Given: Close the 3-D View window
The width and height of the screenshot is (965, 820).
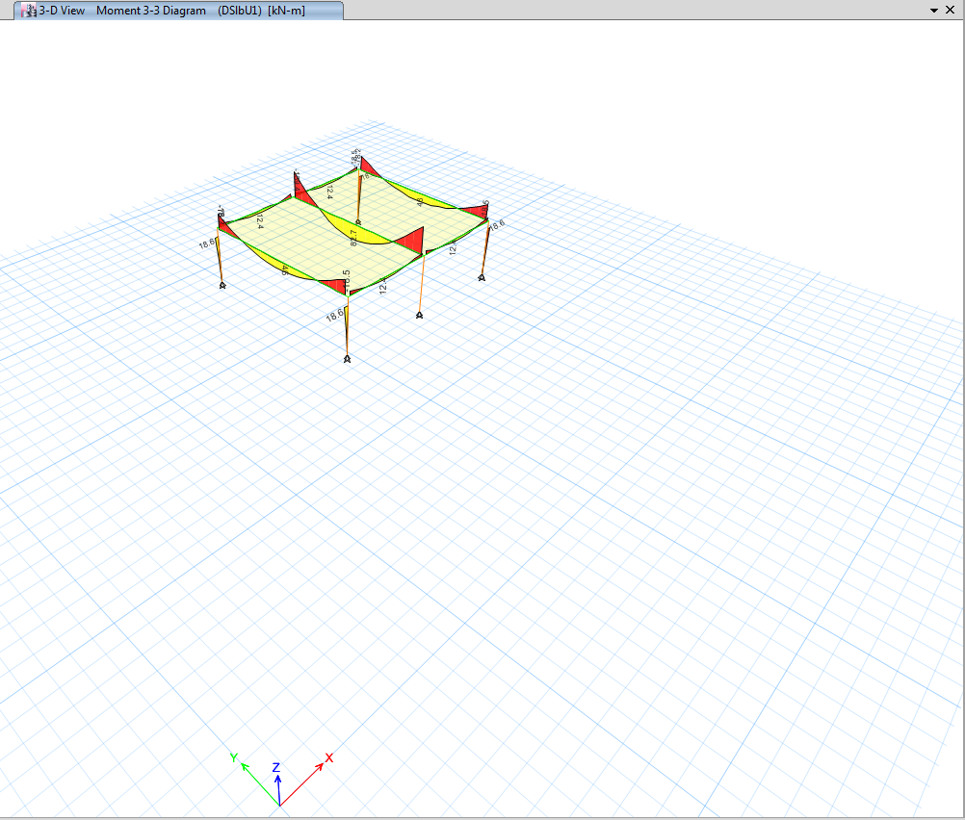Looking at the screenshot, I should (951, 10).
